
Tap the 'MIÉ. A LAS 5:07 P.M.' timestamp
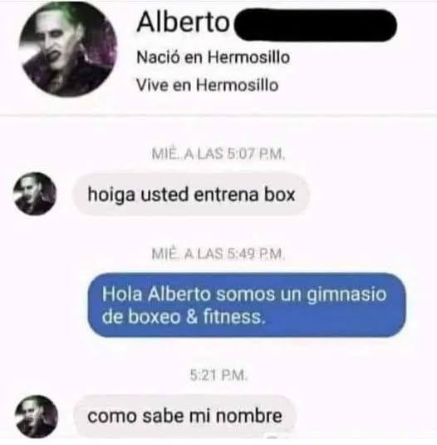coord(218,154)
